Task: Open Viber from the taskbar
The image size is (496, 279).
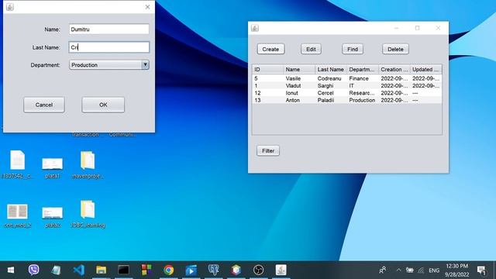Action: [33, 270]
